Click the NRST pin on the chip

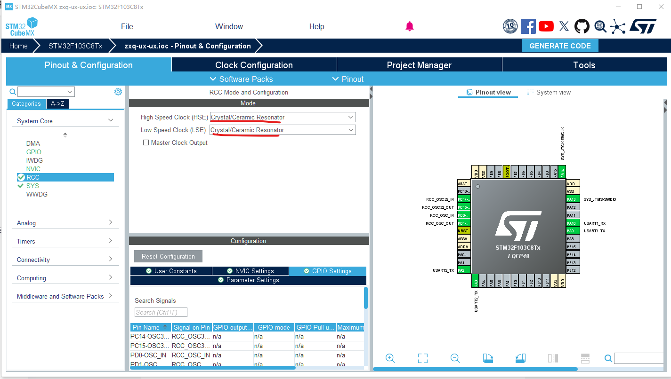click(464, 231)
